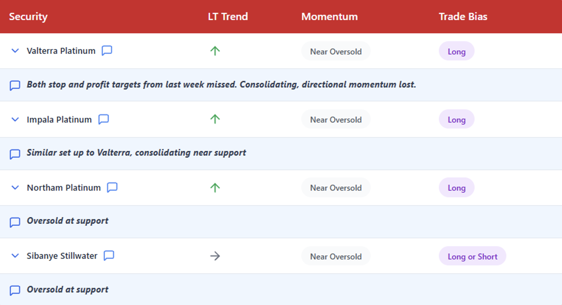Select the 'Northam Platinum' security name
The width and height of the screenshot is (562, 305).
[x=64, y=187]
